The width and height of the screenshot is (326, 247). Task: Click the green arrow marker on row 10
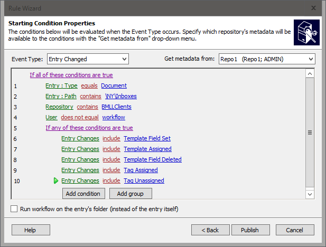[x=55, y=180]
